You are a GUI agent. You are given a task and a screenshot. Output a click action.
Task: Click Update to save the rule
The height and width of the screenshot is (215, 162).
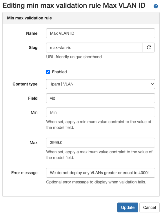coord(128,207)
